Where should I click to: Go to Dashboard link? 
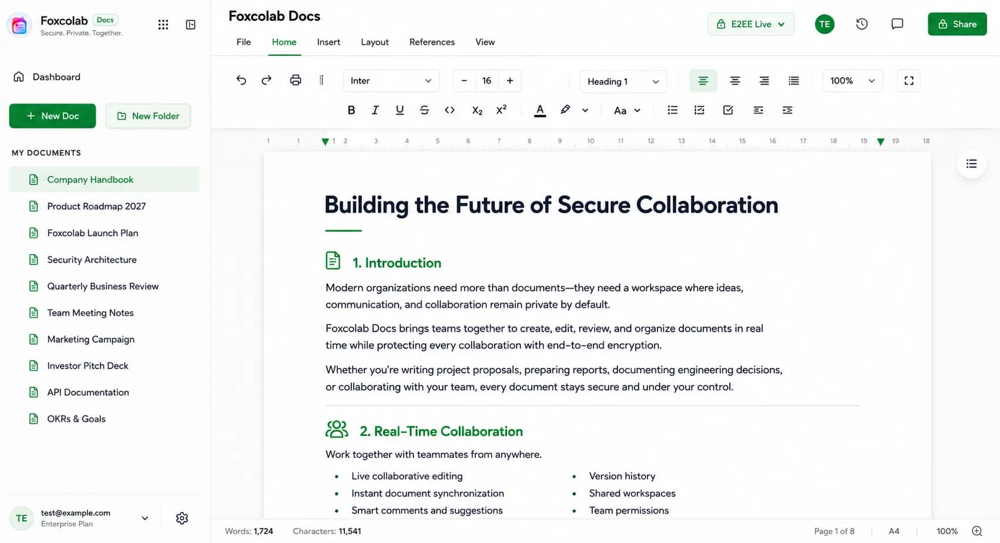(x=56, y=77)
